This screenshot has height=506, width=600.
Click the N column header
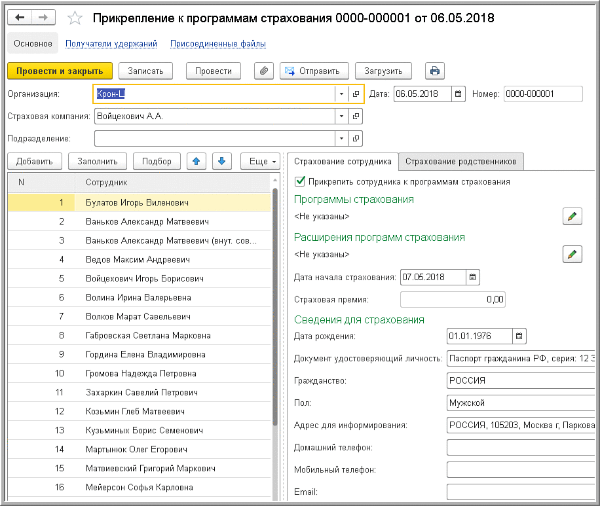pyautogui.click(x=41, y=183)
